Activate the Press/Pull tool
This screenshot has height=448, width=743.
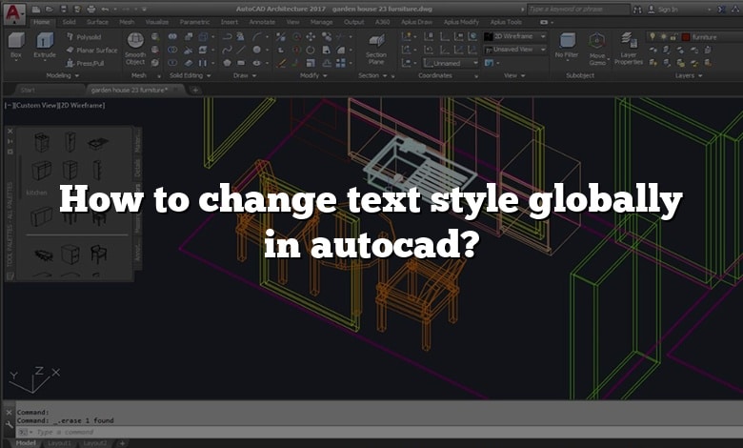coord(85,63)
